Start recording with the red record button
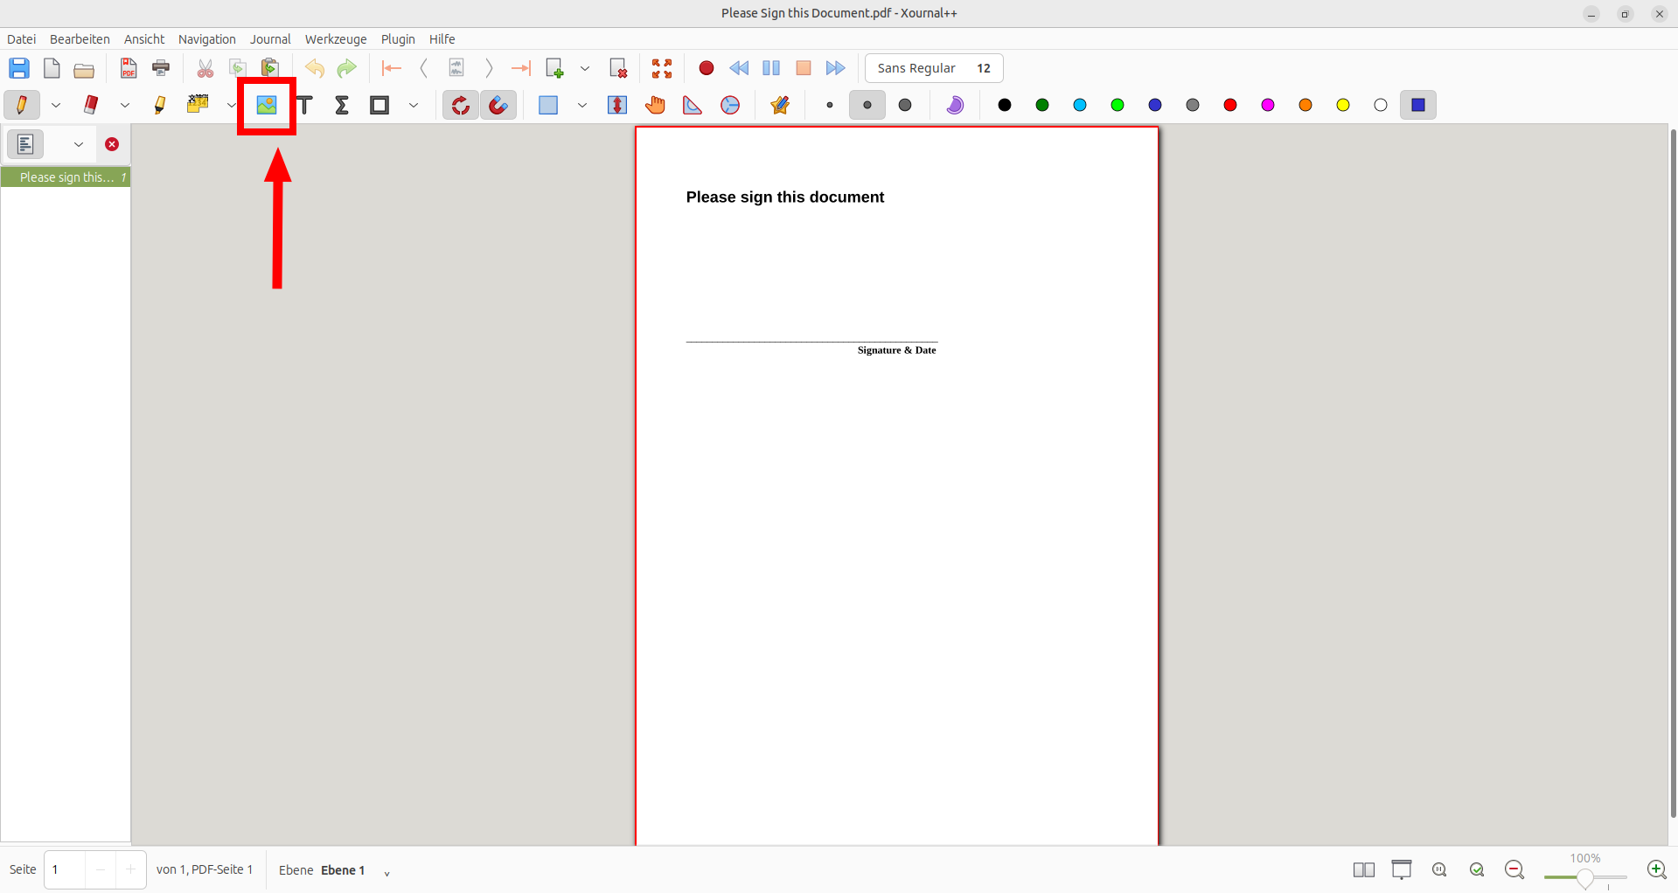1678x893 pixels. pyautogui.click(x=707, y=68)
